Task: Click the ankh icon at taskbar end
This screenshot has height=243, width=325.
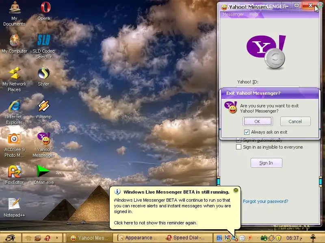Action: point(313,238)
